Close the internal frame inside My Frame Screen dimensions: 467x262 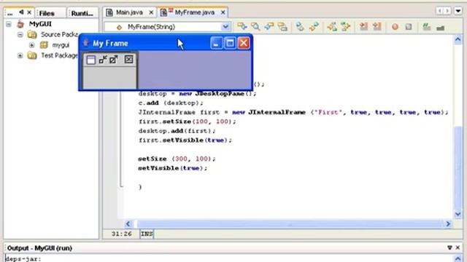128,60
